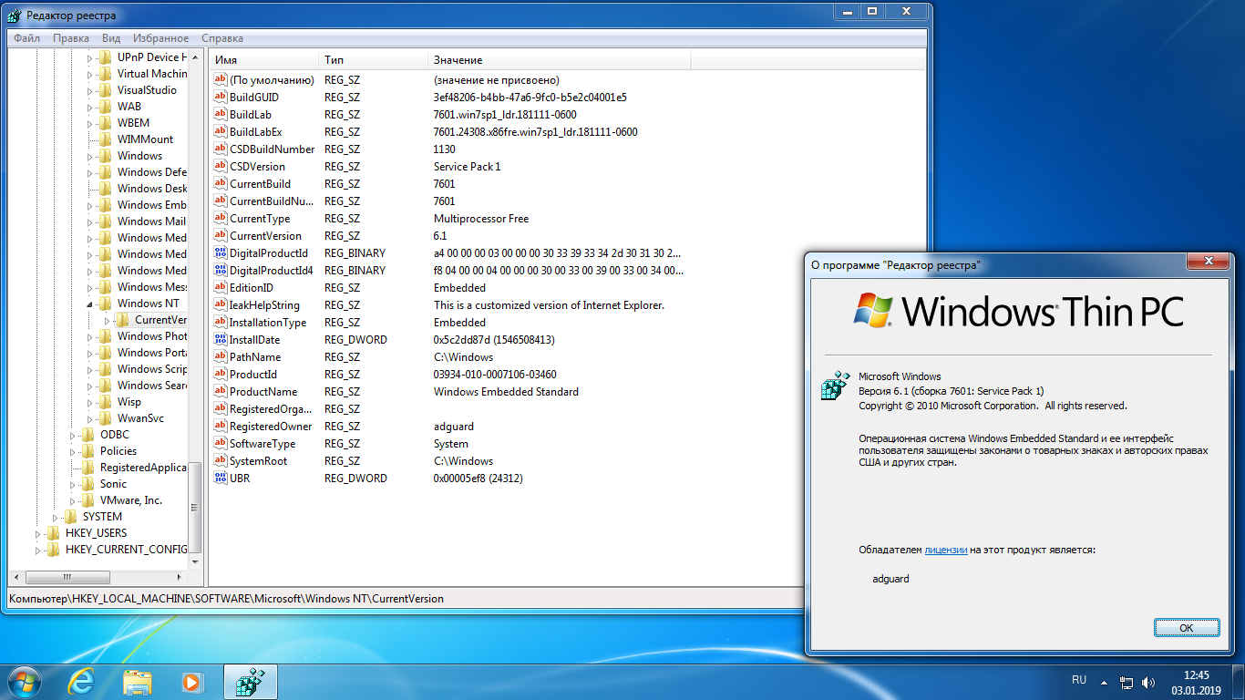Expand the HKEY_USERS tree node
Screen dimensions: 1245x700
tap(38, 533)
